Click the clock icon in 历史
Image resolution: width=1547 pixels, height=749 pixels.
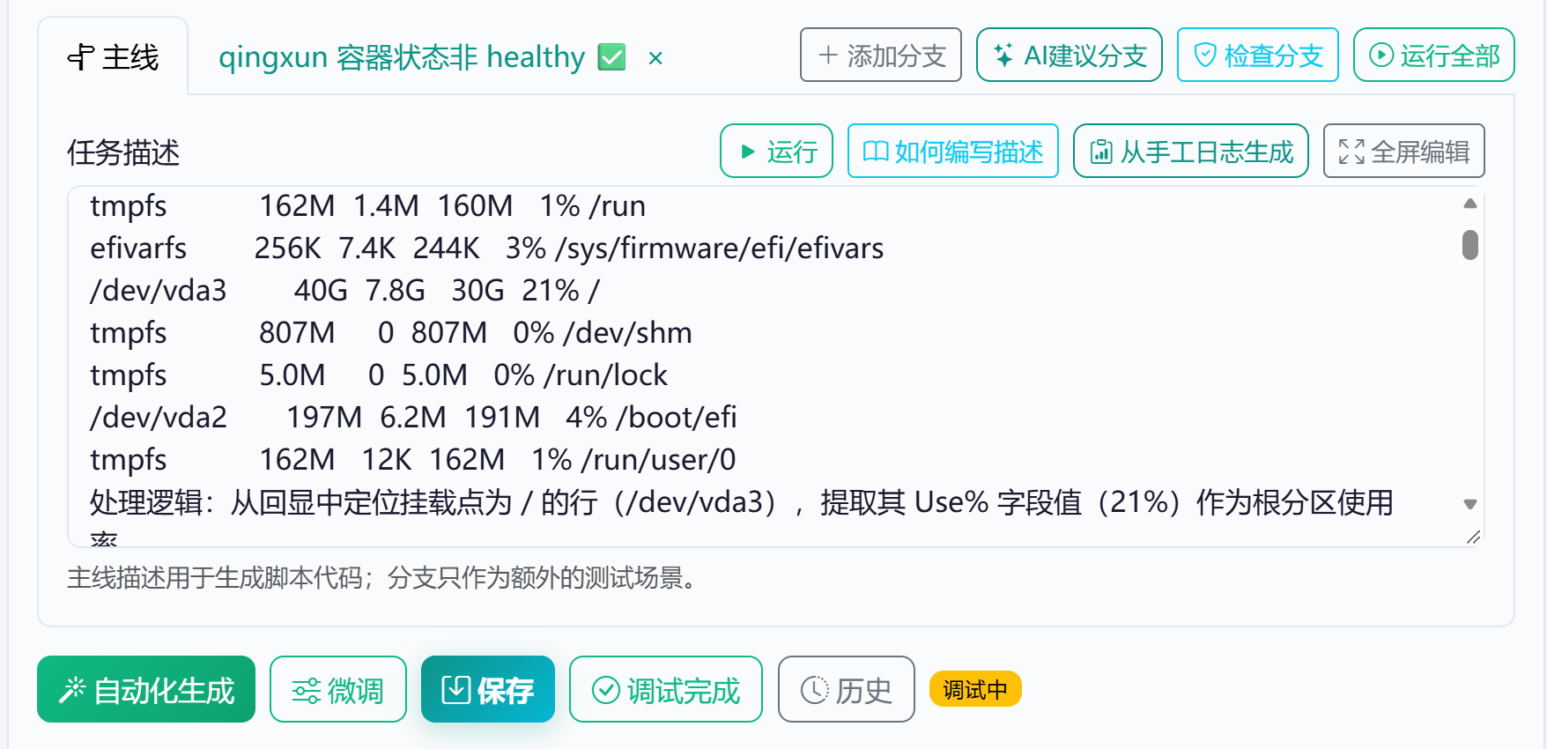tap(815, 690)
